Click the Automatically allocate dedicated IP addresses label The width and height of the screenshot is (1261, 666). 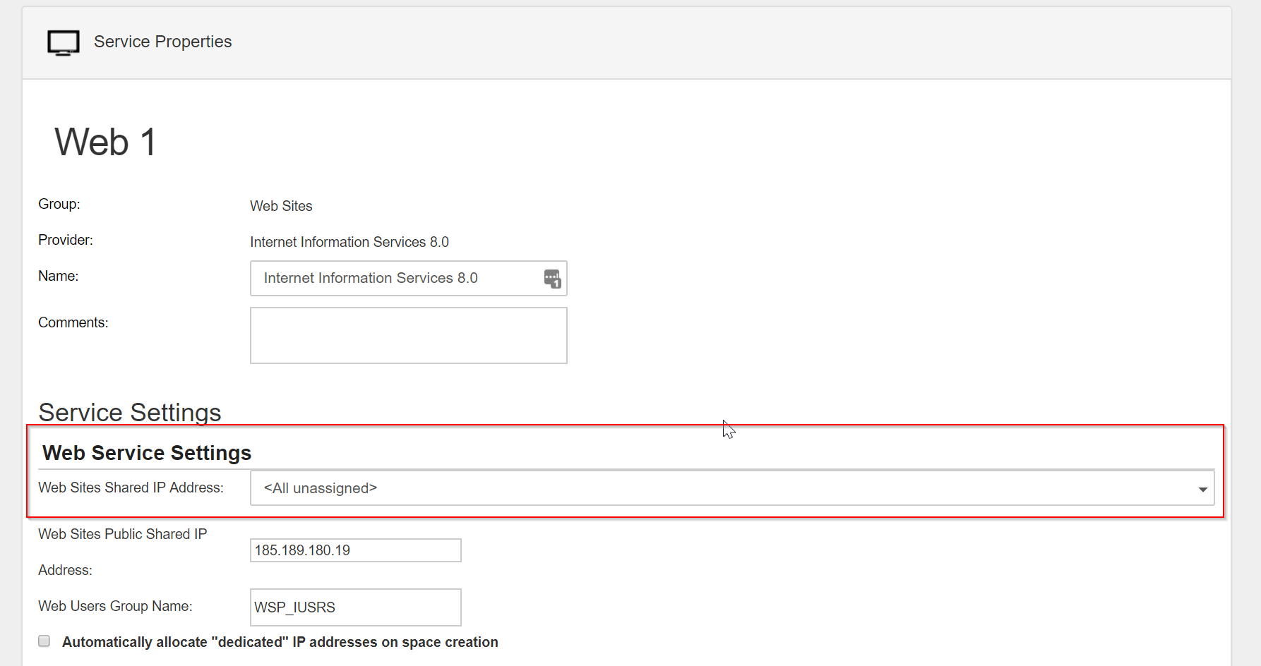(280, 642)
